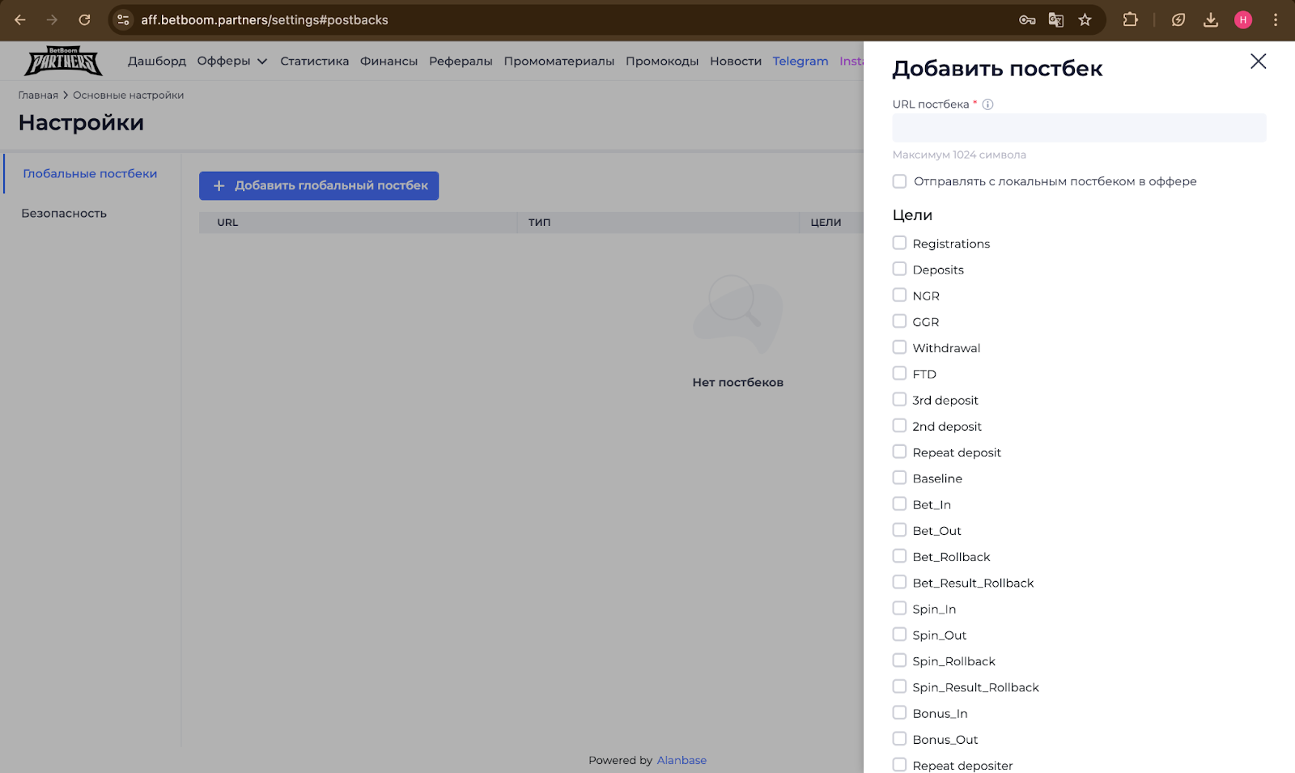Open the Статистика menu item
Viewport: 1295px width, 773px height.
(x=315, y=62)
